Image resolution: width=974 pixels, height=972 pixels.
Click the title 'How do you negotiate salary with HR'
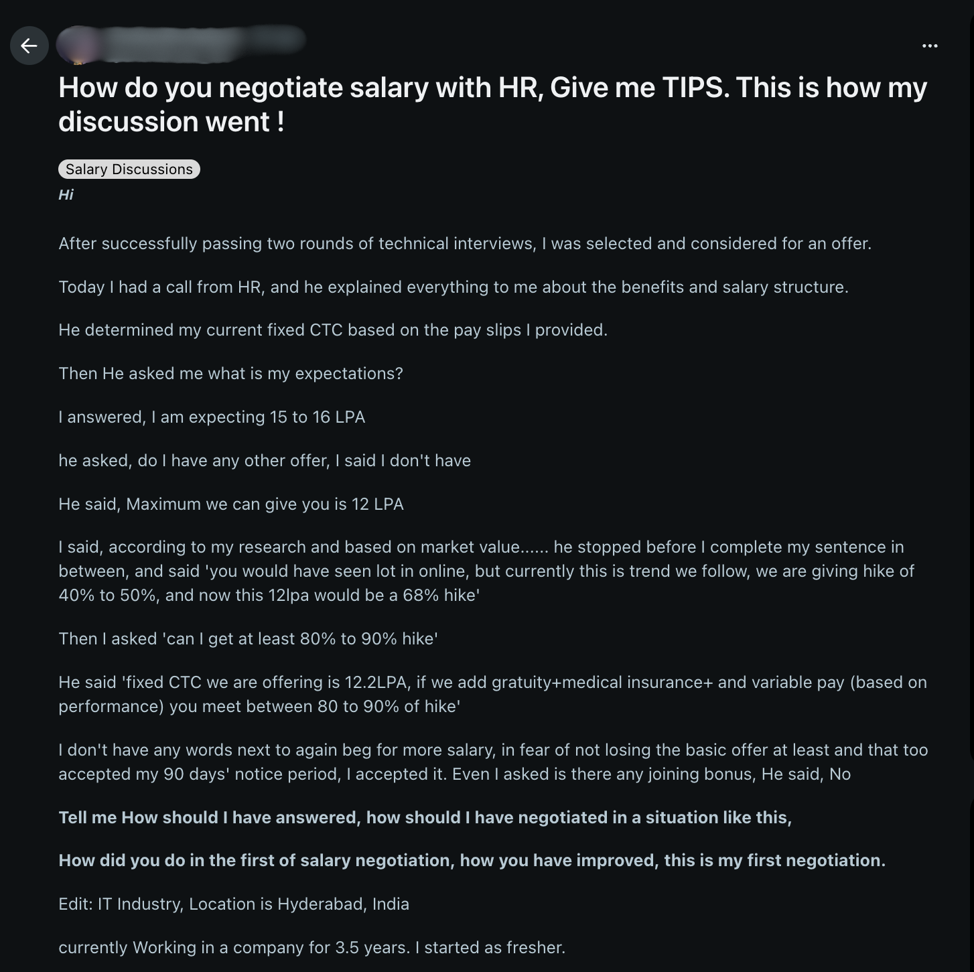(x=494, y=104)
